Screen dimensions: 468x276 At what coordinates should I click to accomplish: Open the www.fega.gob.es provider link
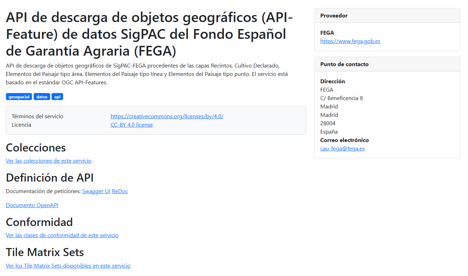[350, 41]
